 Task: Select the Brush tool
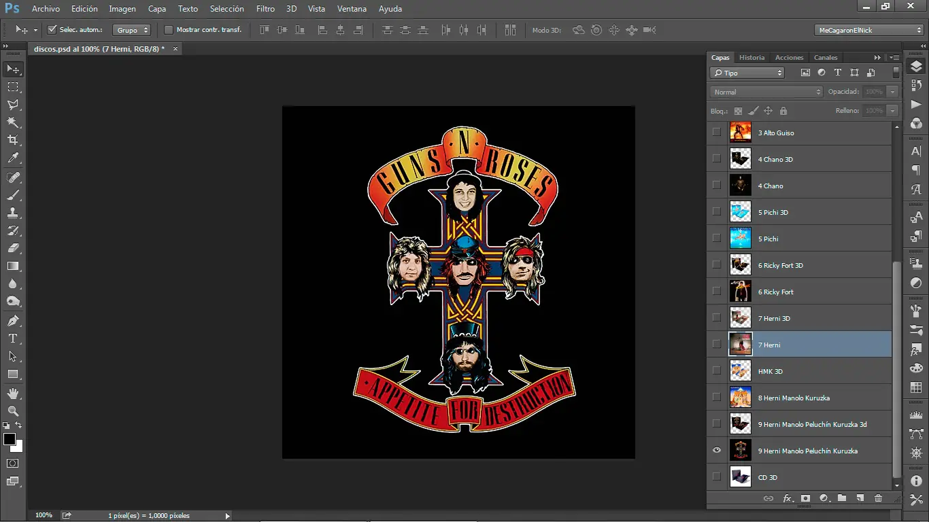[x=13, y=195]
